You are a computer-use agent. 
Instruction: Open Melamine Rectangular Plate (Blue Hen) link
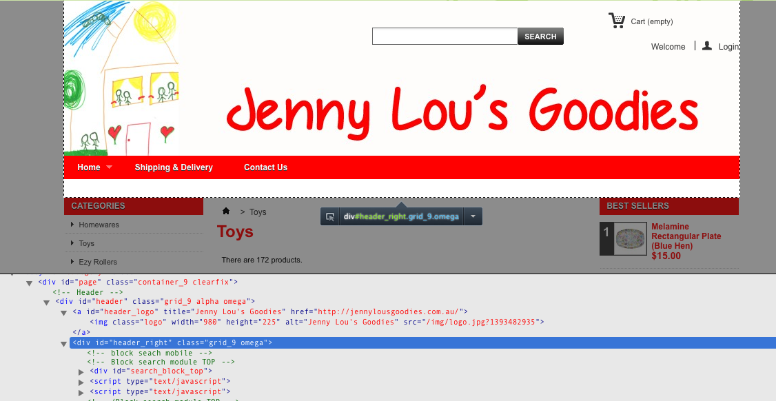[686, 236]
